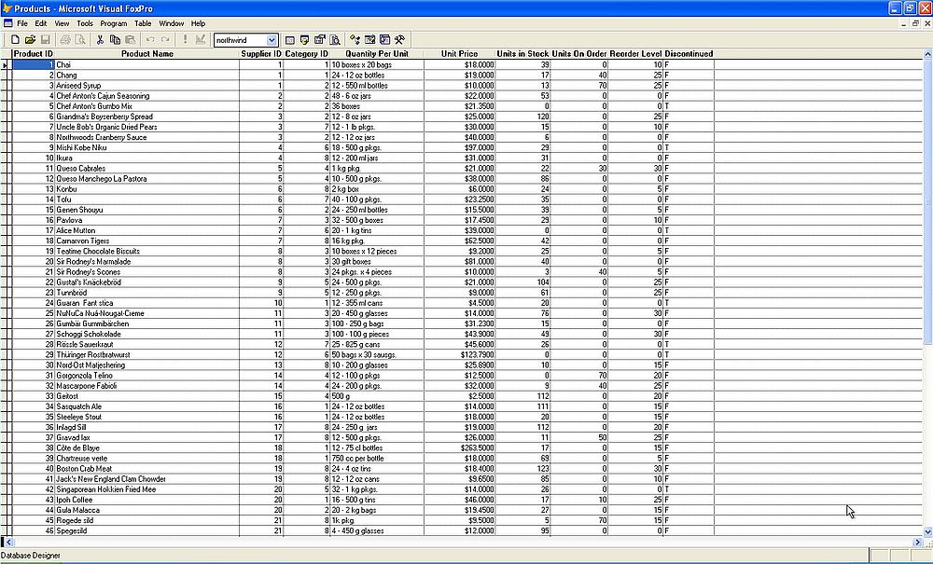
Task: Open the Toolbox hammer-and-wrench icon
Action: coord(400,40)
